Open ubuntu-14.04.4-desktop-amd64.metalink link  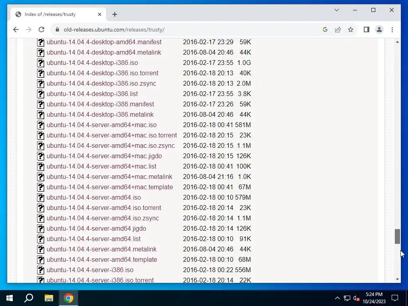104,52
